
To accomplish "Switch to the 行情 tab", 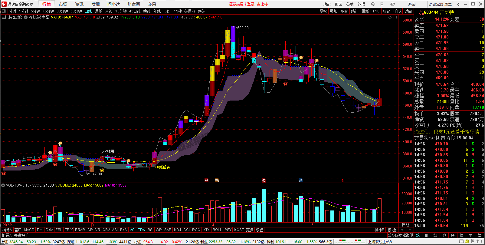I will click(47, 4).
